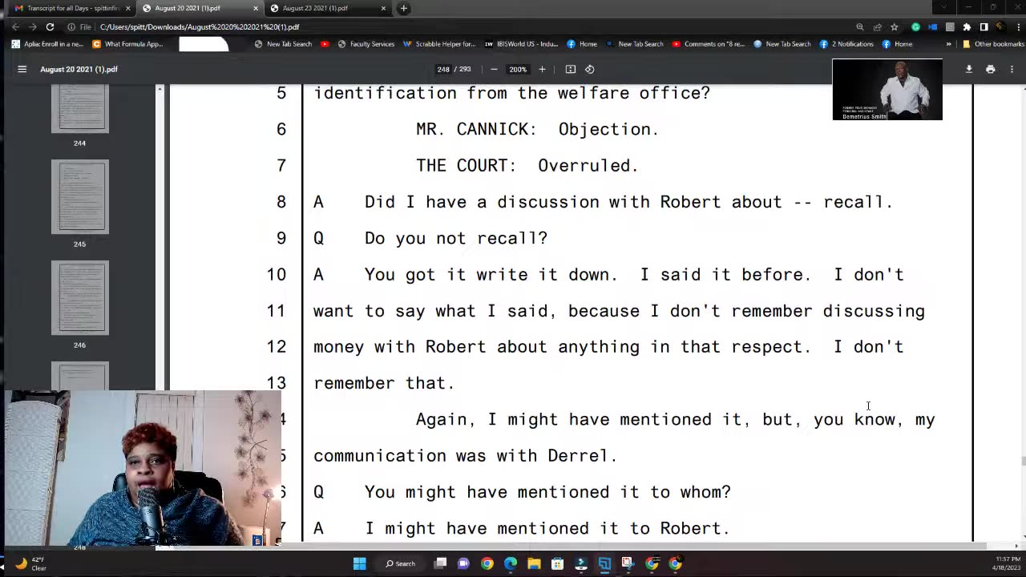Open Faculty Services bookmark
The width and height of the screenshot is (1026, 577).
(366, 44)
